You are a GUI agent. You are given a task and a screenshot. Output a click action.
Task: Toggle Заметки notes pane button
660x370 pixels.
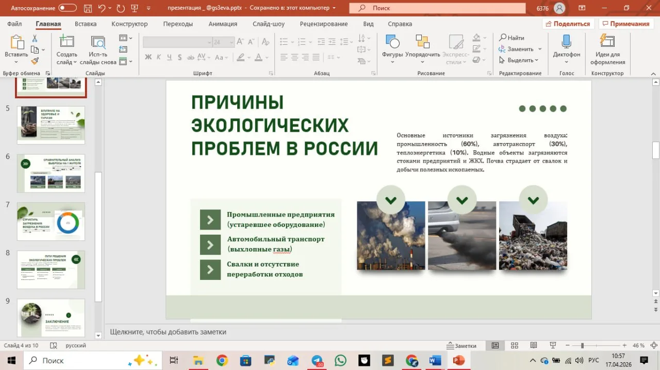click(x=462, y=346)
